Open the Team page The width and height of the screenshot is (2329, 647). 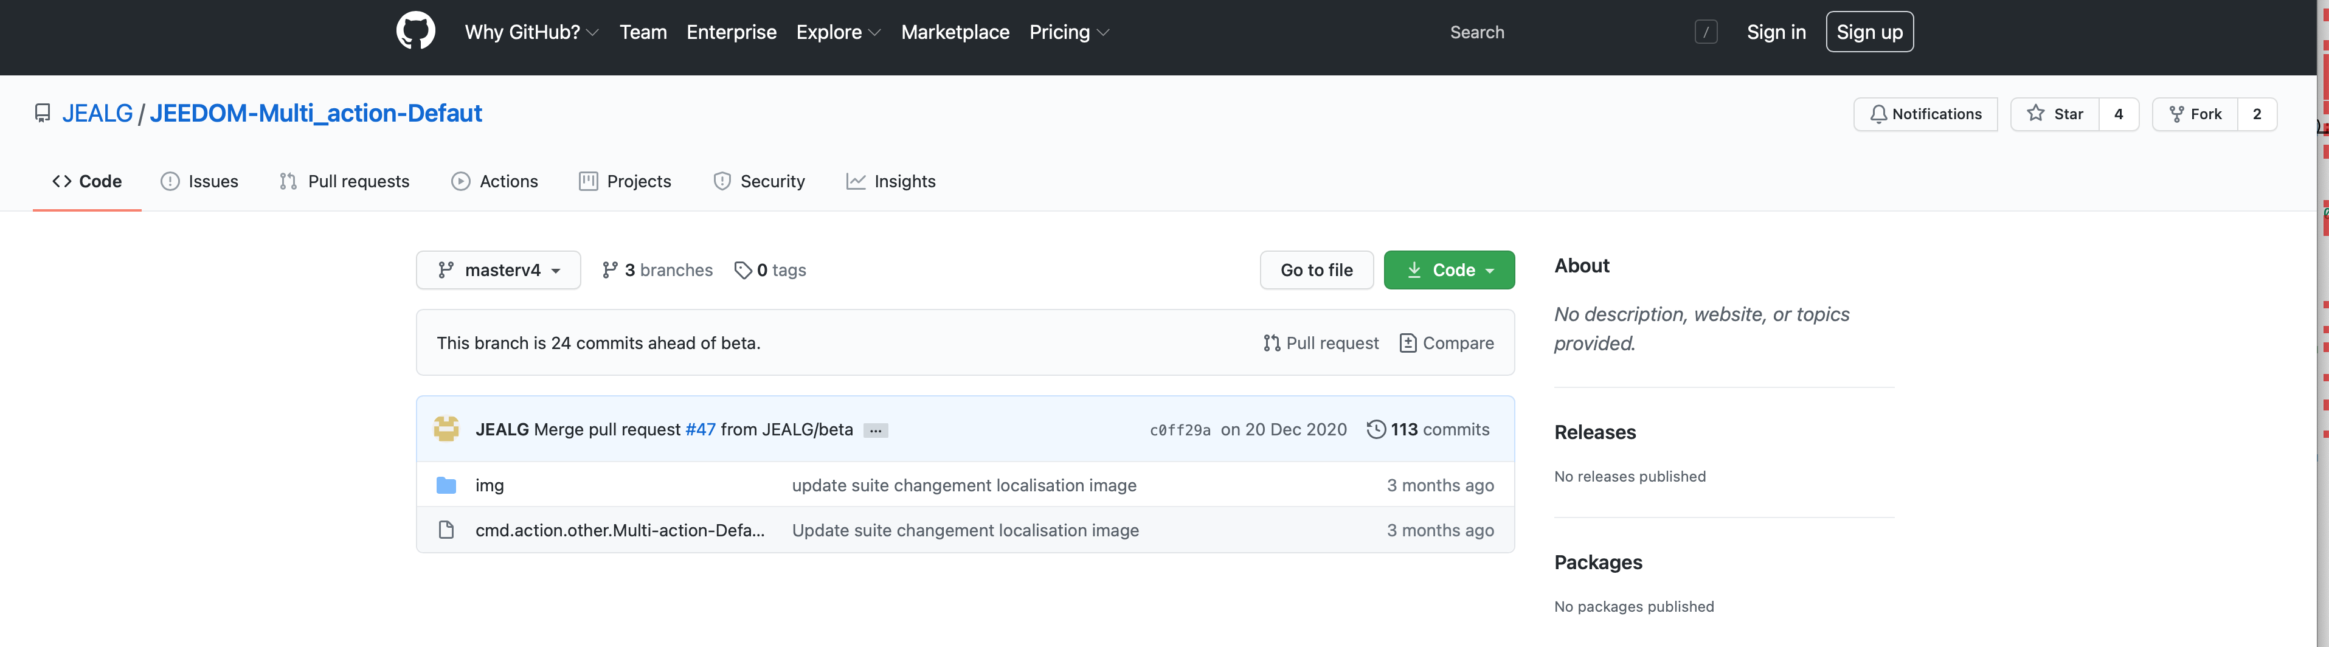tap(643, 32)
